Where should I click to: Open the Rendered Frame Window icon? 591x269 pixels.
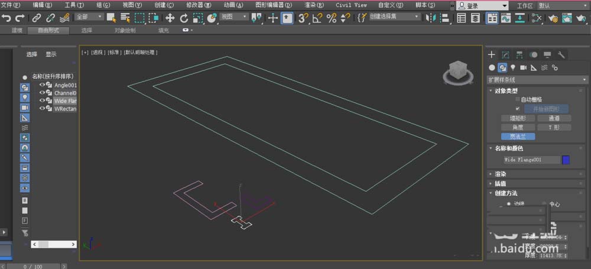click(567, 18)
